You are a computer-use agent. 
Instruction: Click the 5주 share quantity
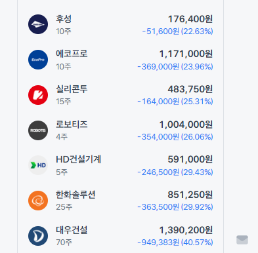pyautogui.click(x=62, y=172)
